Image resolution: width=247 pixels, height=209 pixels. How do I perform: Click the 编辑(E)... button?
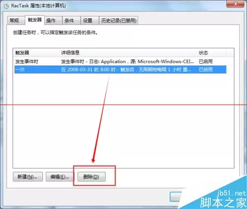(x=60, y=177)
